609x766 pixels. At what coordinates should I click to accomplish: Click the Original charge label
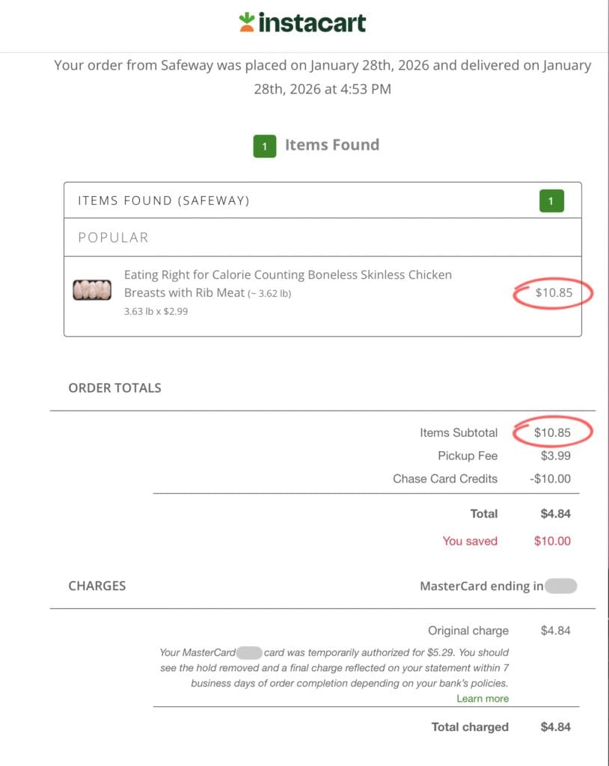[468, 631]
